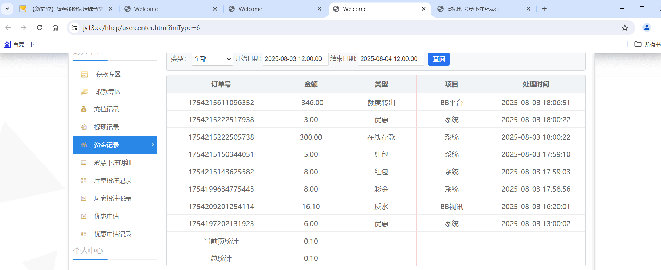
Task: Bookmark this page with the star icon
Action: tap(624, 28)
